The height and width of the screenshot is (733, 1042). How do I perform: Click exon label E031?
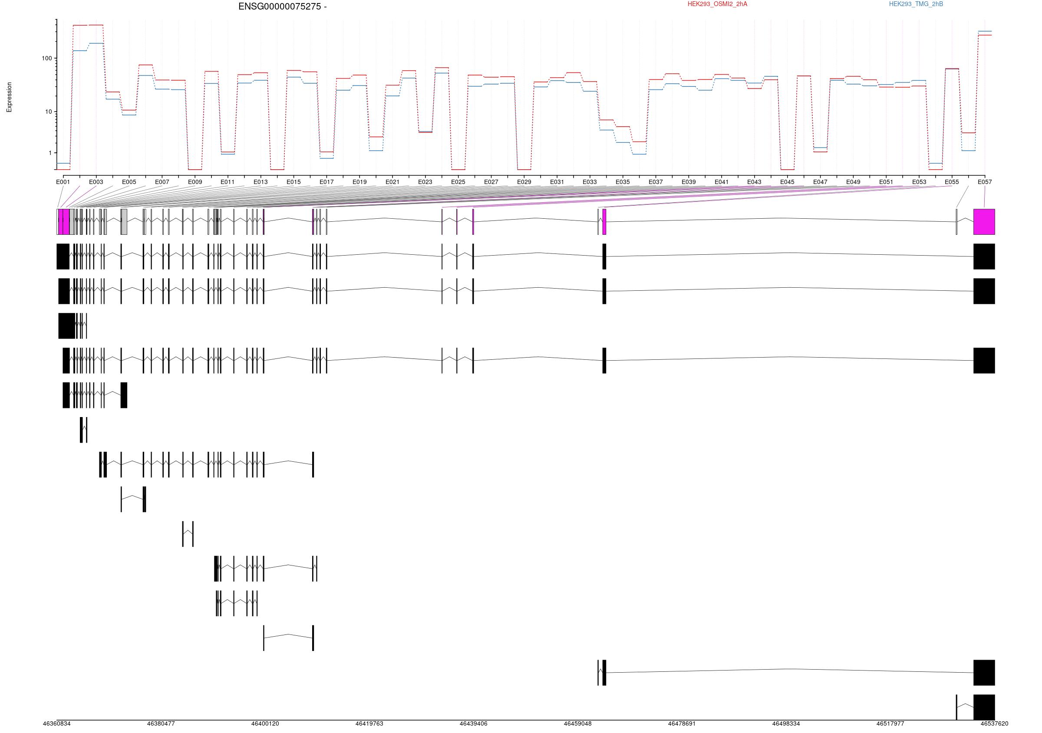(x=557, y=182)
